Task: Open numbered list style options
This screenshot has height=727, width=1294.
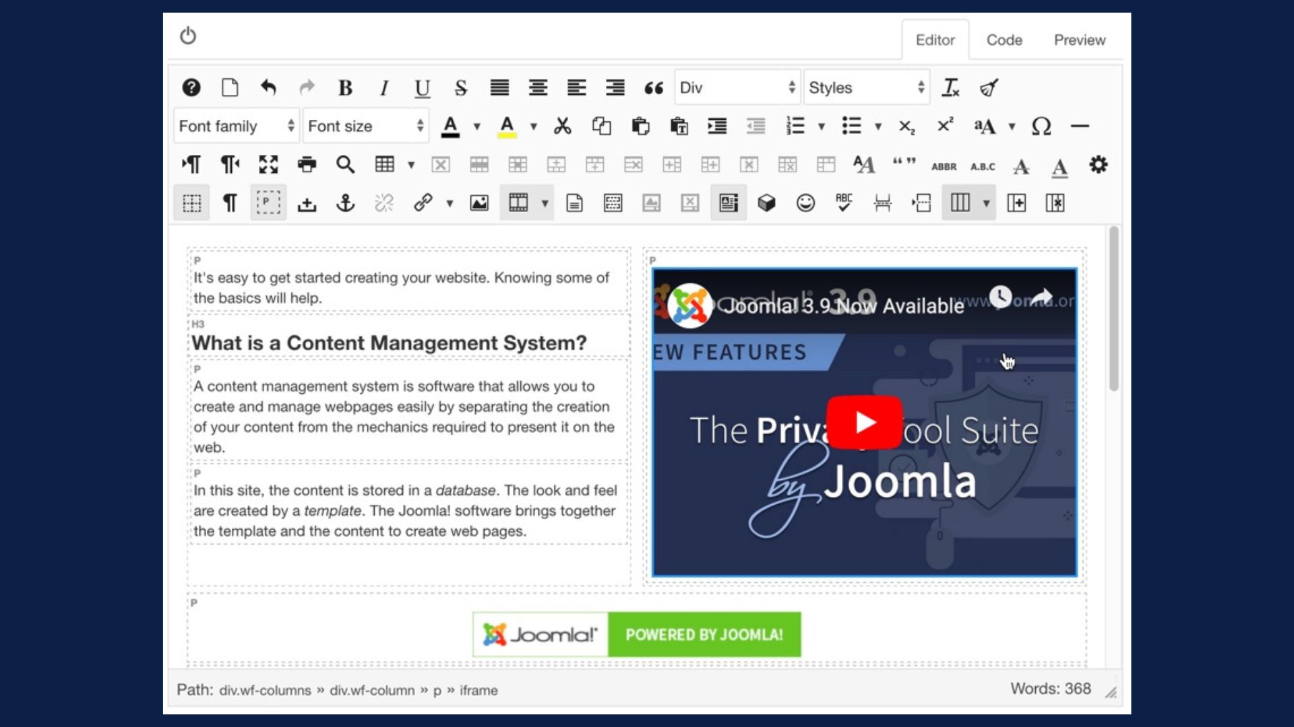Action: 822,126
